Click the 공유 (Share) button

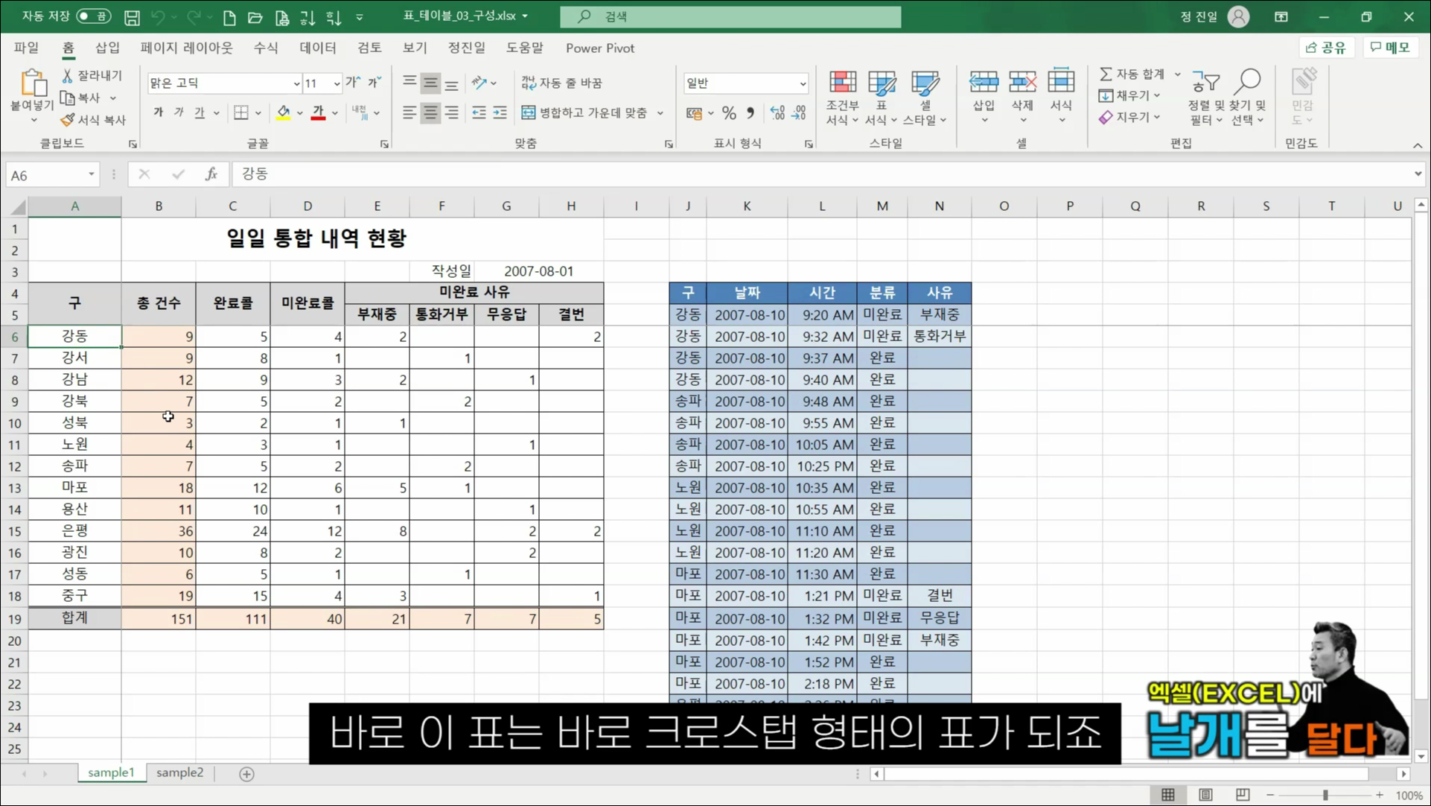click(x=1326, y=47)
